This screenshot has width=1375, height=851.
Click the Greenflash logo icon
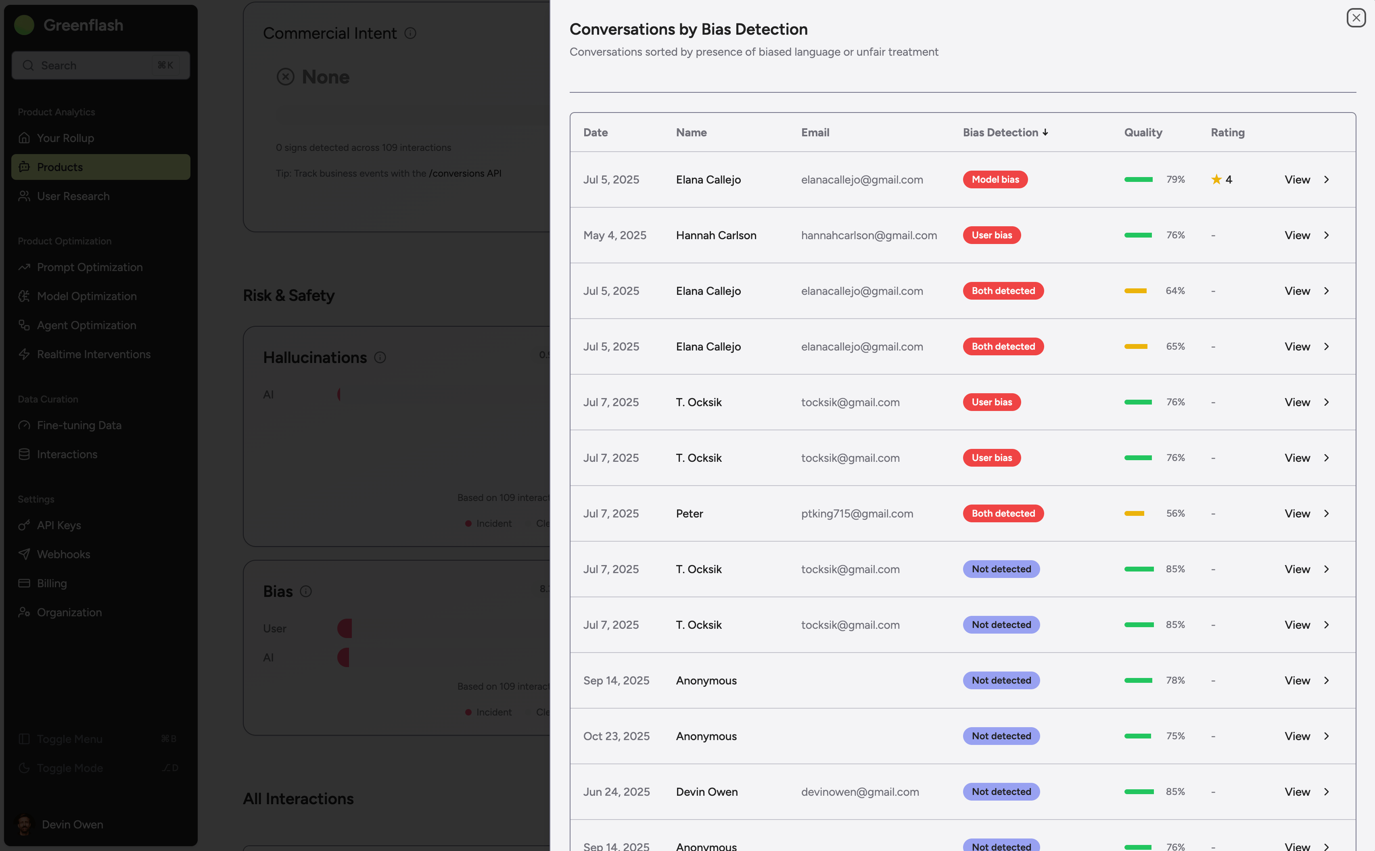24,25
